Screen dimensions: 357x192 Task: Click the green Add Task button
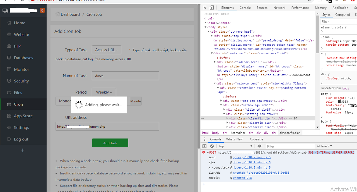click(110, 143)
